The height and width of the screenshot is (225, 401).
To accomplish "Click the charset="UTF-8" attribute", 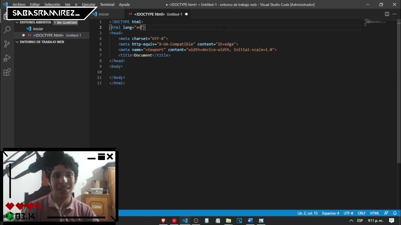I will coord(149,39).
